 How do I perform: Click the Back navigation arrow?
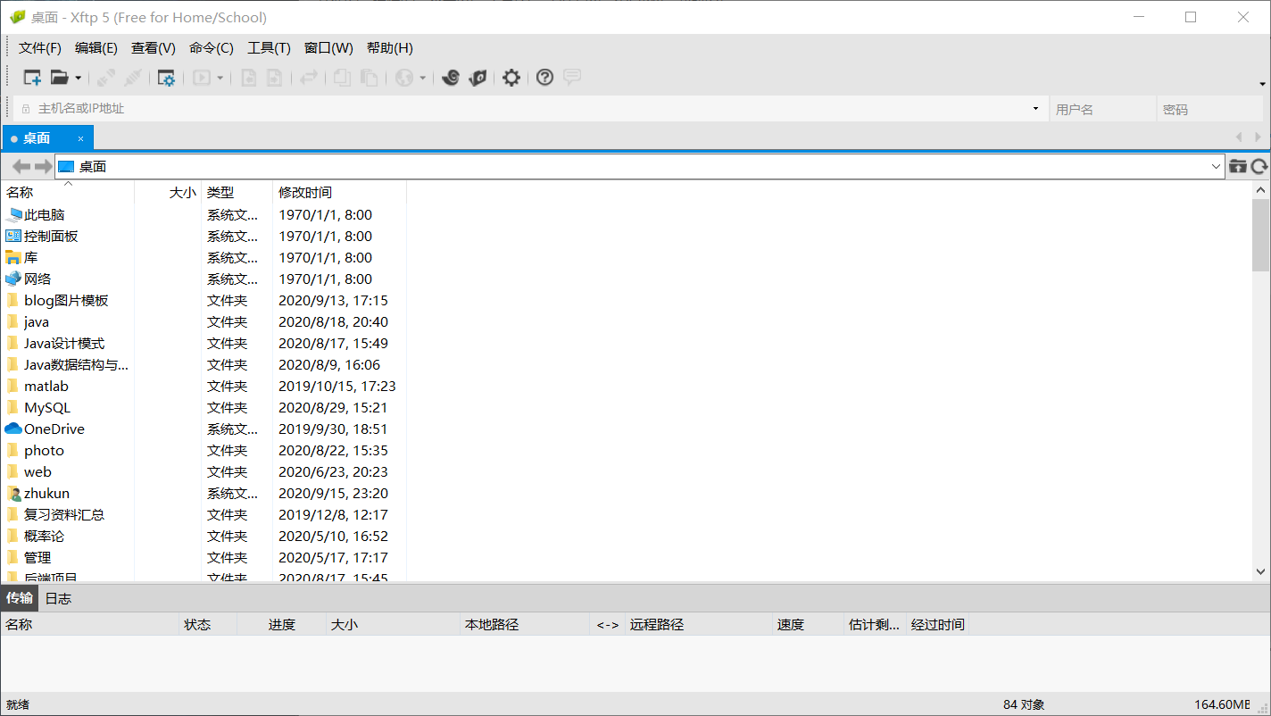tap(21, 166)
